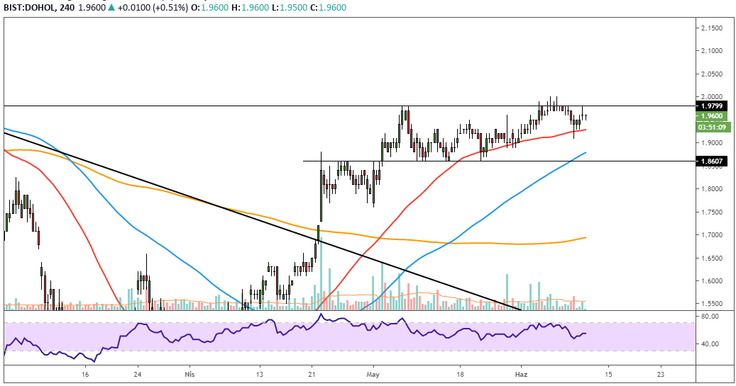Click the 2.0500 price axis value

[712, 74]
